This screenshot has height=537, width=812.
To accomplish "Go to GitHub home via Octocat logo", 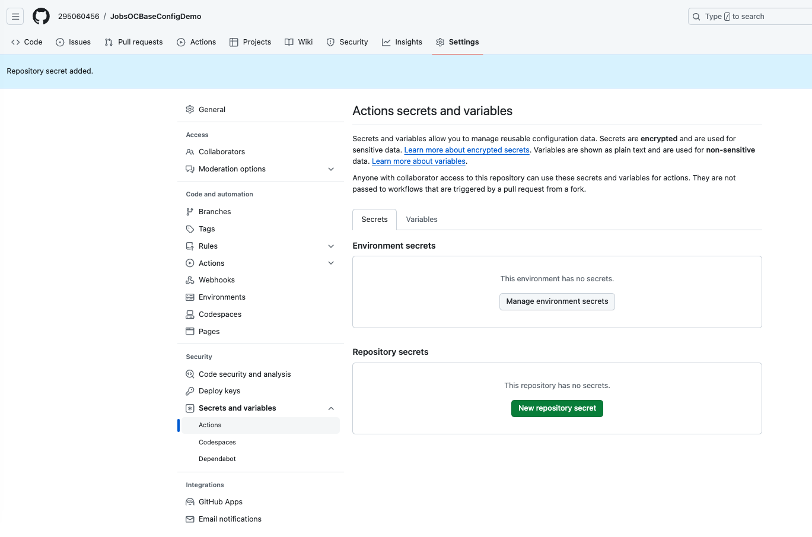I will click(41, 17).
